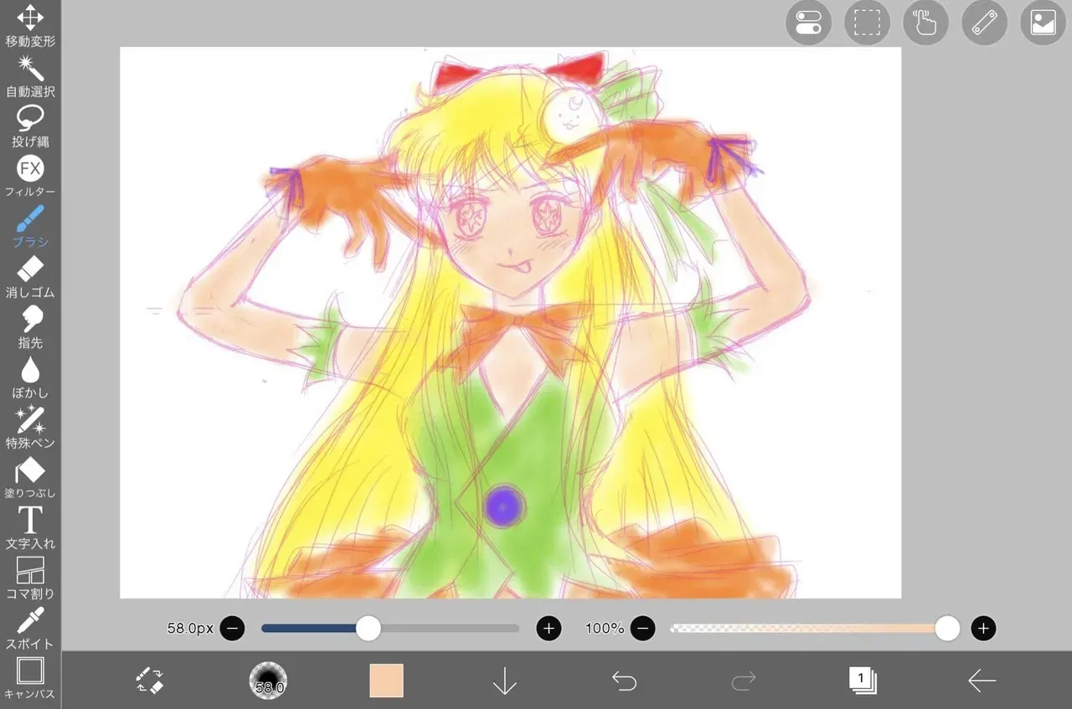Open the view settings toggle switches button
The image size is (1072, 709).
808,23
